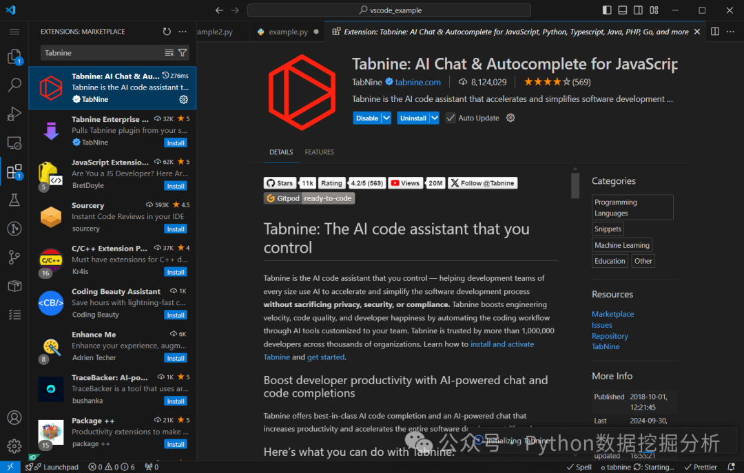Toggle the secondary side bar layout icon
The width and height of the screenshot is (744, 473).
click(x=638, y=10)
